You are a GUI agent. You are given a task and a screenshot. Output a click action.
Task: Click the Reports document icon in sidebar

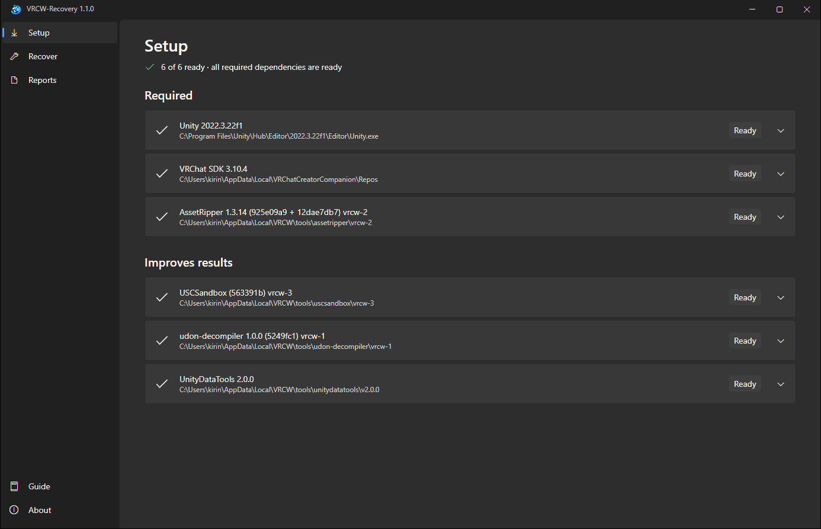[14, 80]
